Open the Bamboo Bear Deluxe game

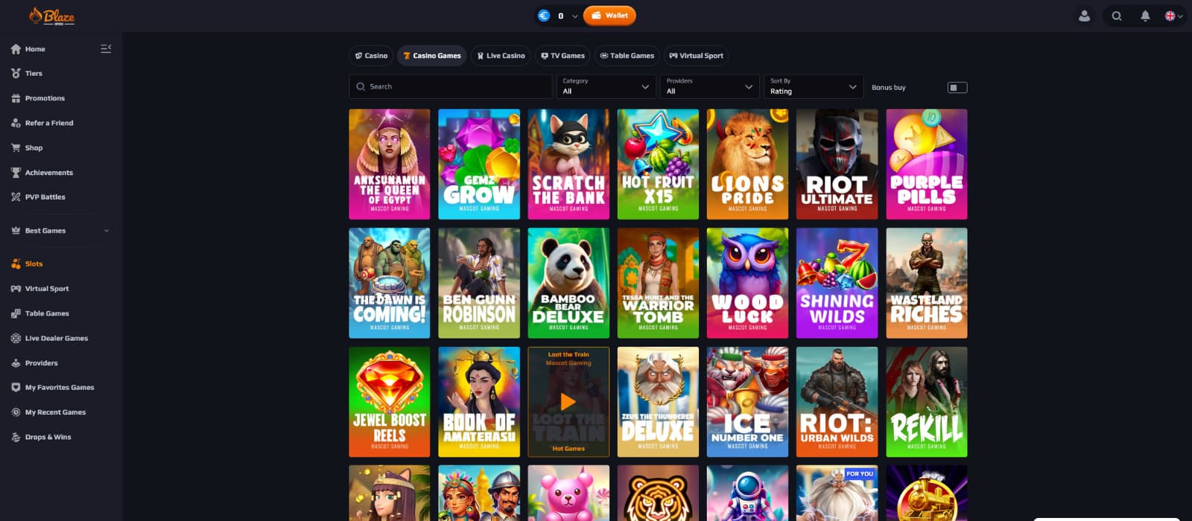[x=568, y=283]
